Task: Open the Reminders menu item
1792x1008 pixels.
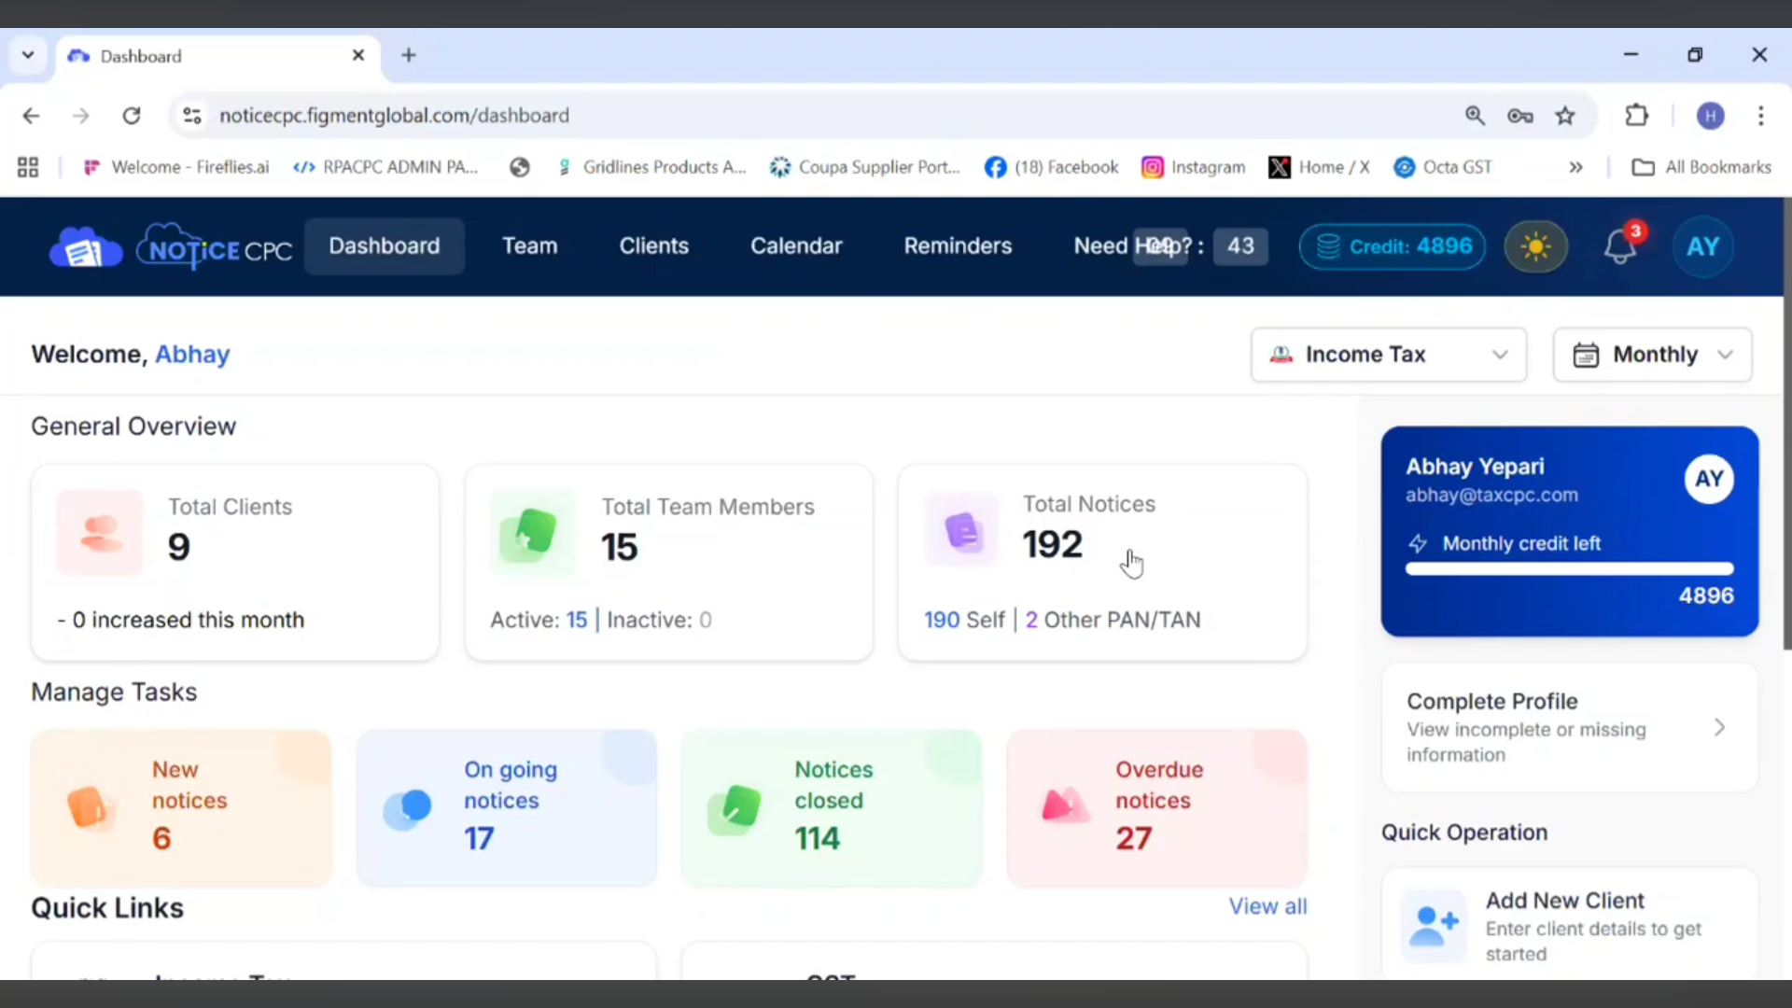Action: coord(958,246)
